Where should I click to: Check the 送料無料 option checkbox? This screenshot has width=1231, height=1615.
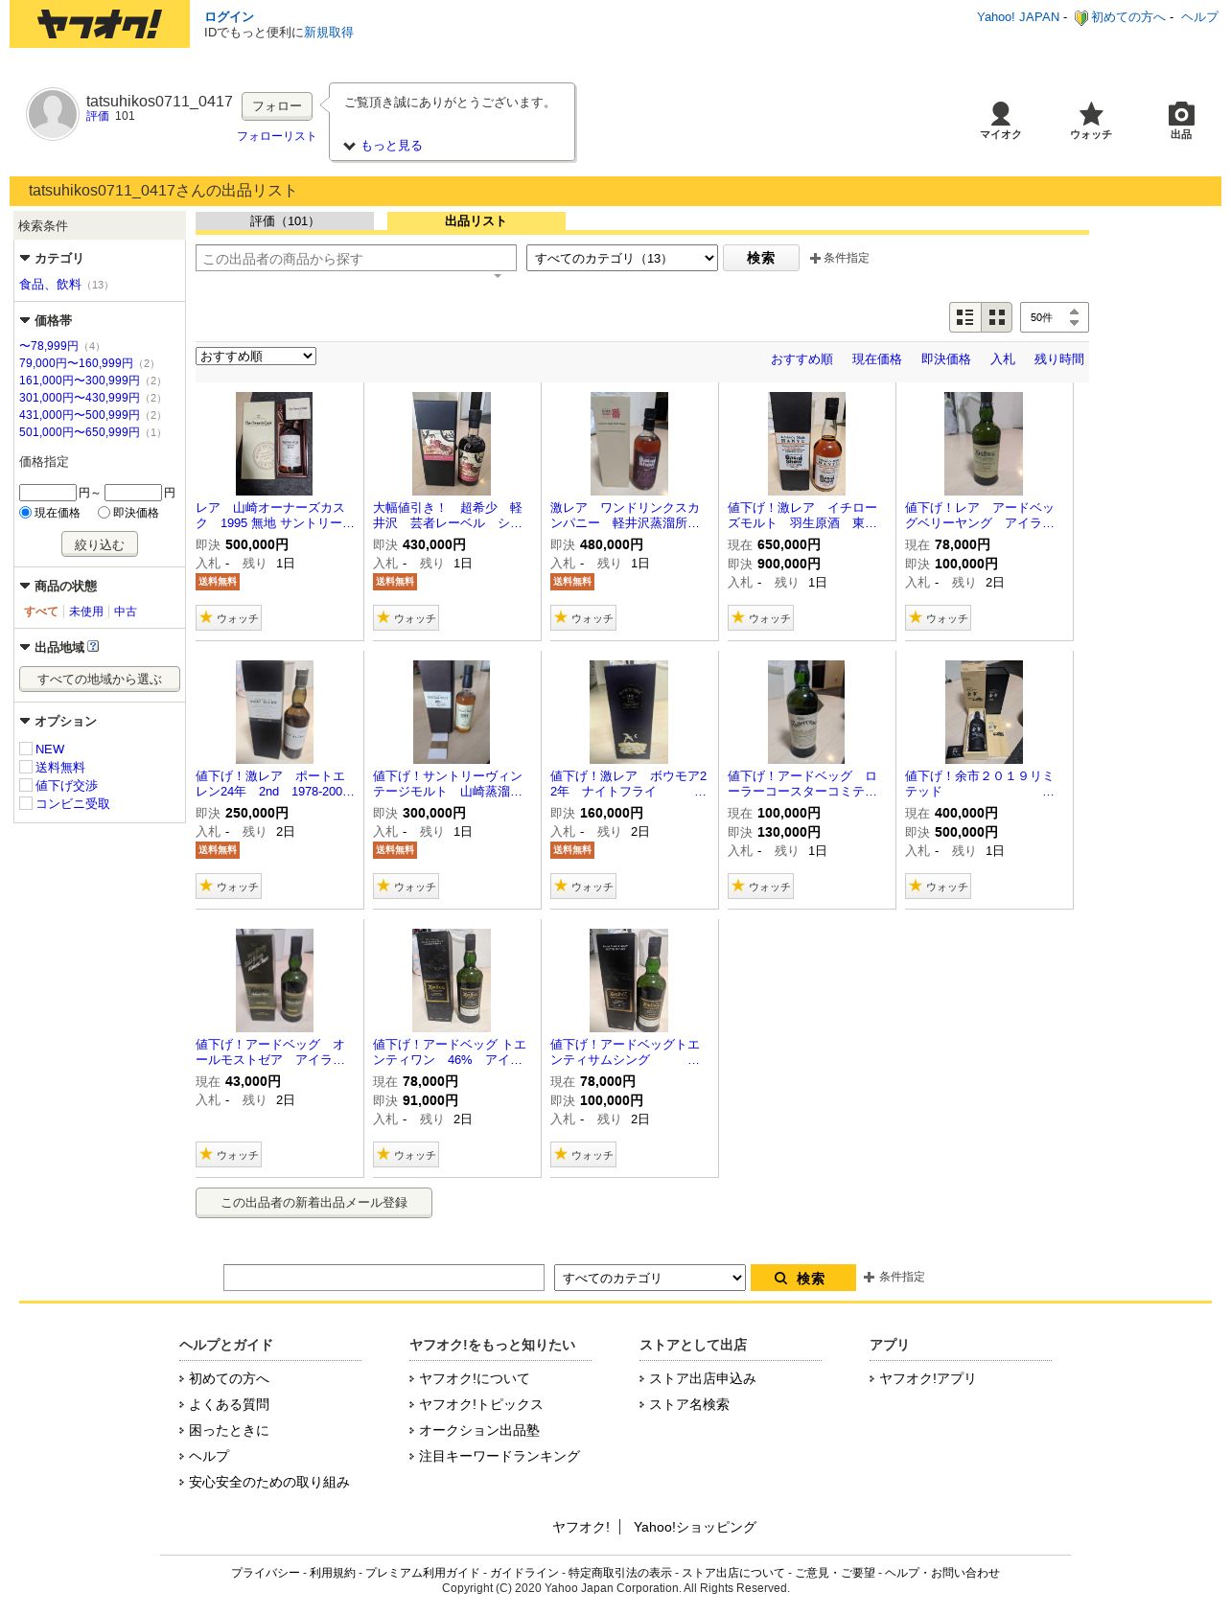(x=26, y=767)
